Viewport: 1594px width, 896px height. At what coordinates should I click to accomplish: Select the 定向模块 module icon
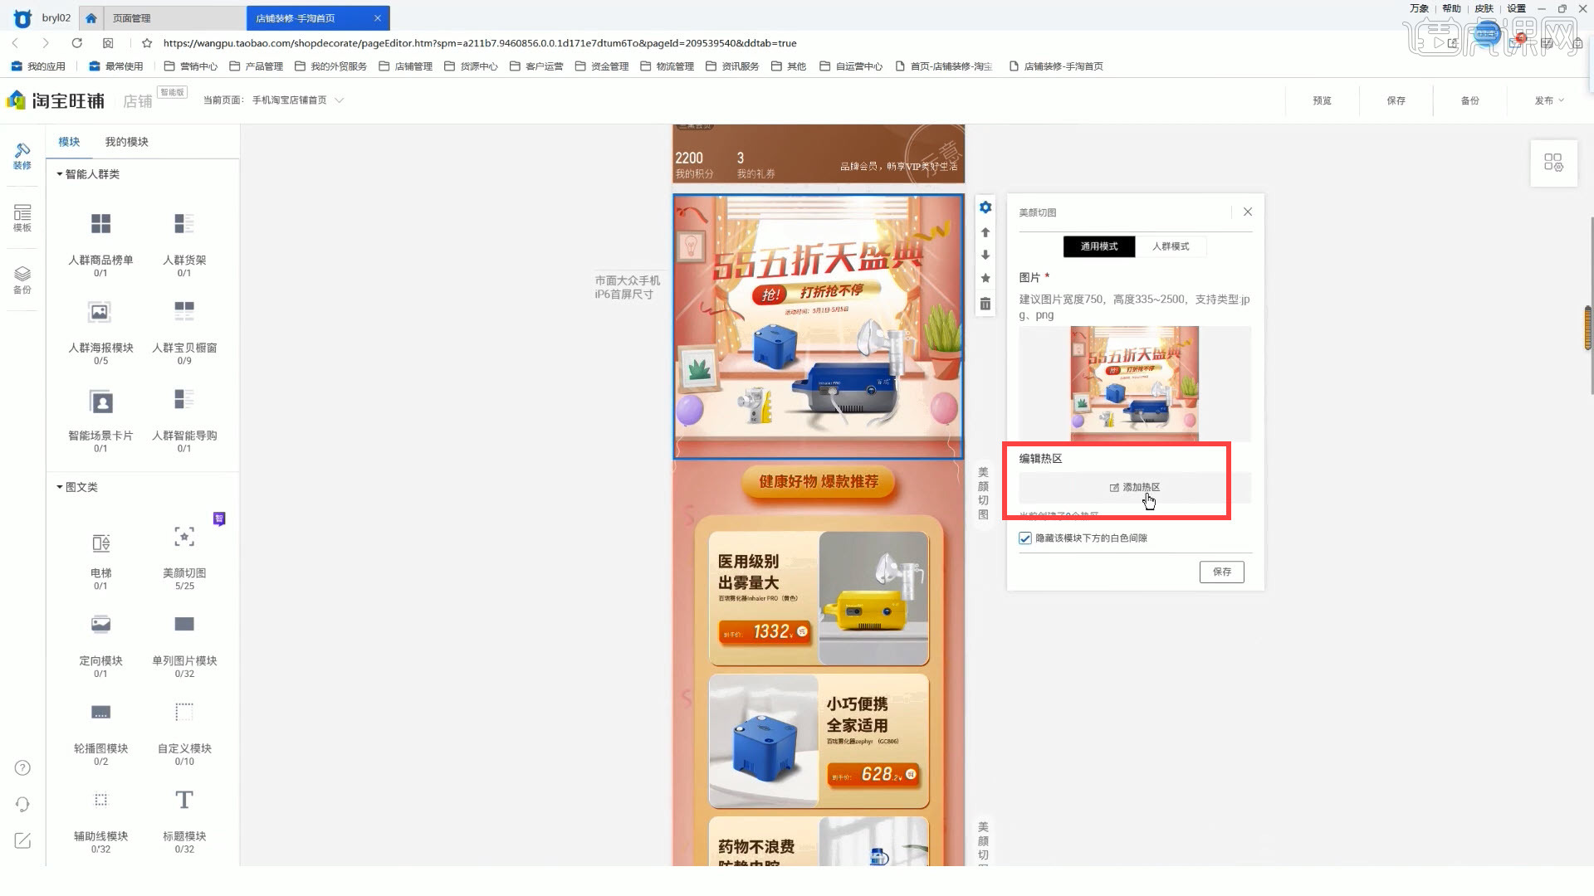tap(100, 624)
